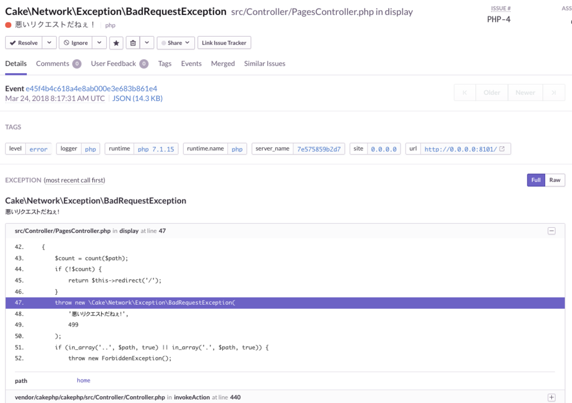Screen dimensions: 572x403
Task: Click the path variable value home
Action: pos(84,380)
